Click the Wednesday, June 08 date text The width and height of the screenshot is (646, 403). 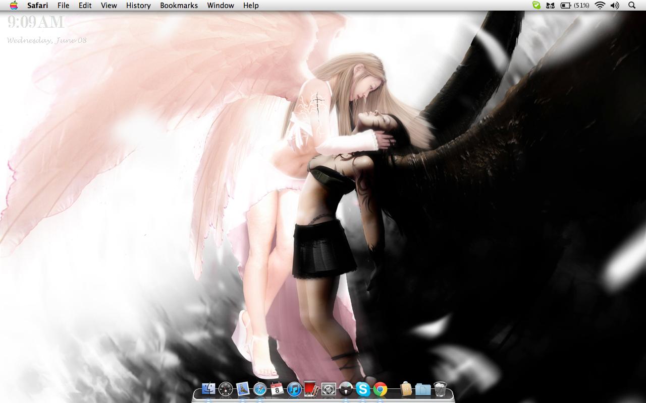pyautogui.click(x=47, y=40)
